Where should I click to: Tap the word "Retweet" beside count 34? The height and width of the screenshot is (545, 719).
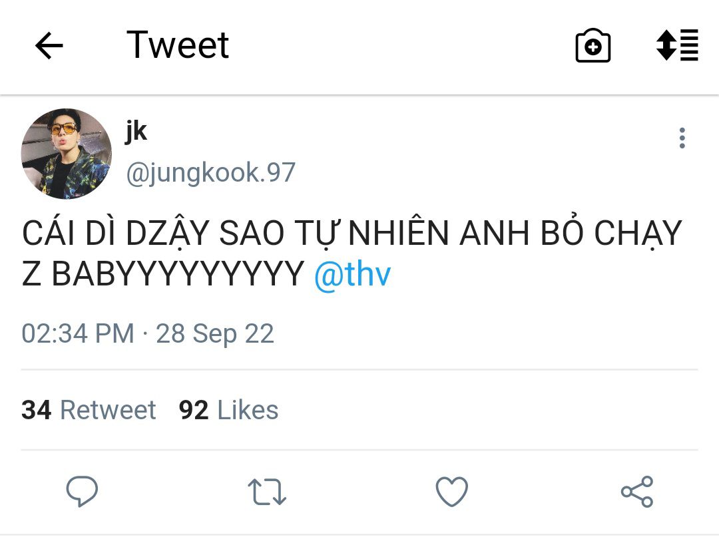pos(108,410)
